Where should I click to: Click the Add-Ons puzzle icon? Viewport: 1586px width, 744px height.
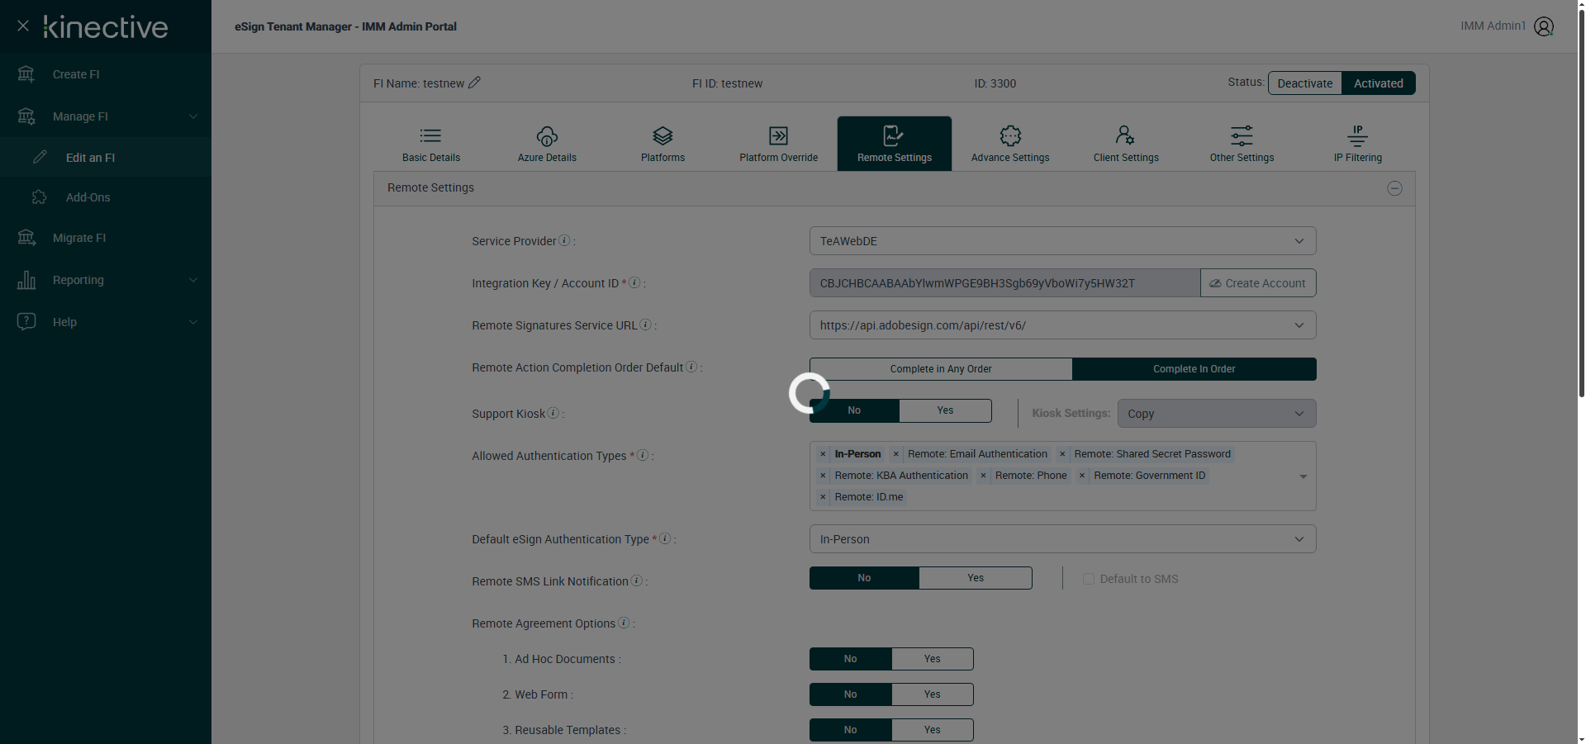(x=40, y=197)
